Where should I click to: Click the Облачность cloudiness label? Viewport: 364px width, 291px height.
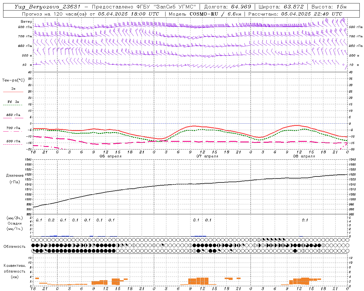tap(15, 246)
